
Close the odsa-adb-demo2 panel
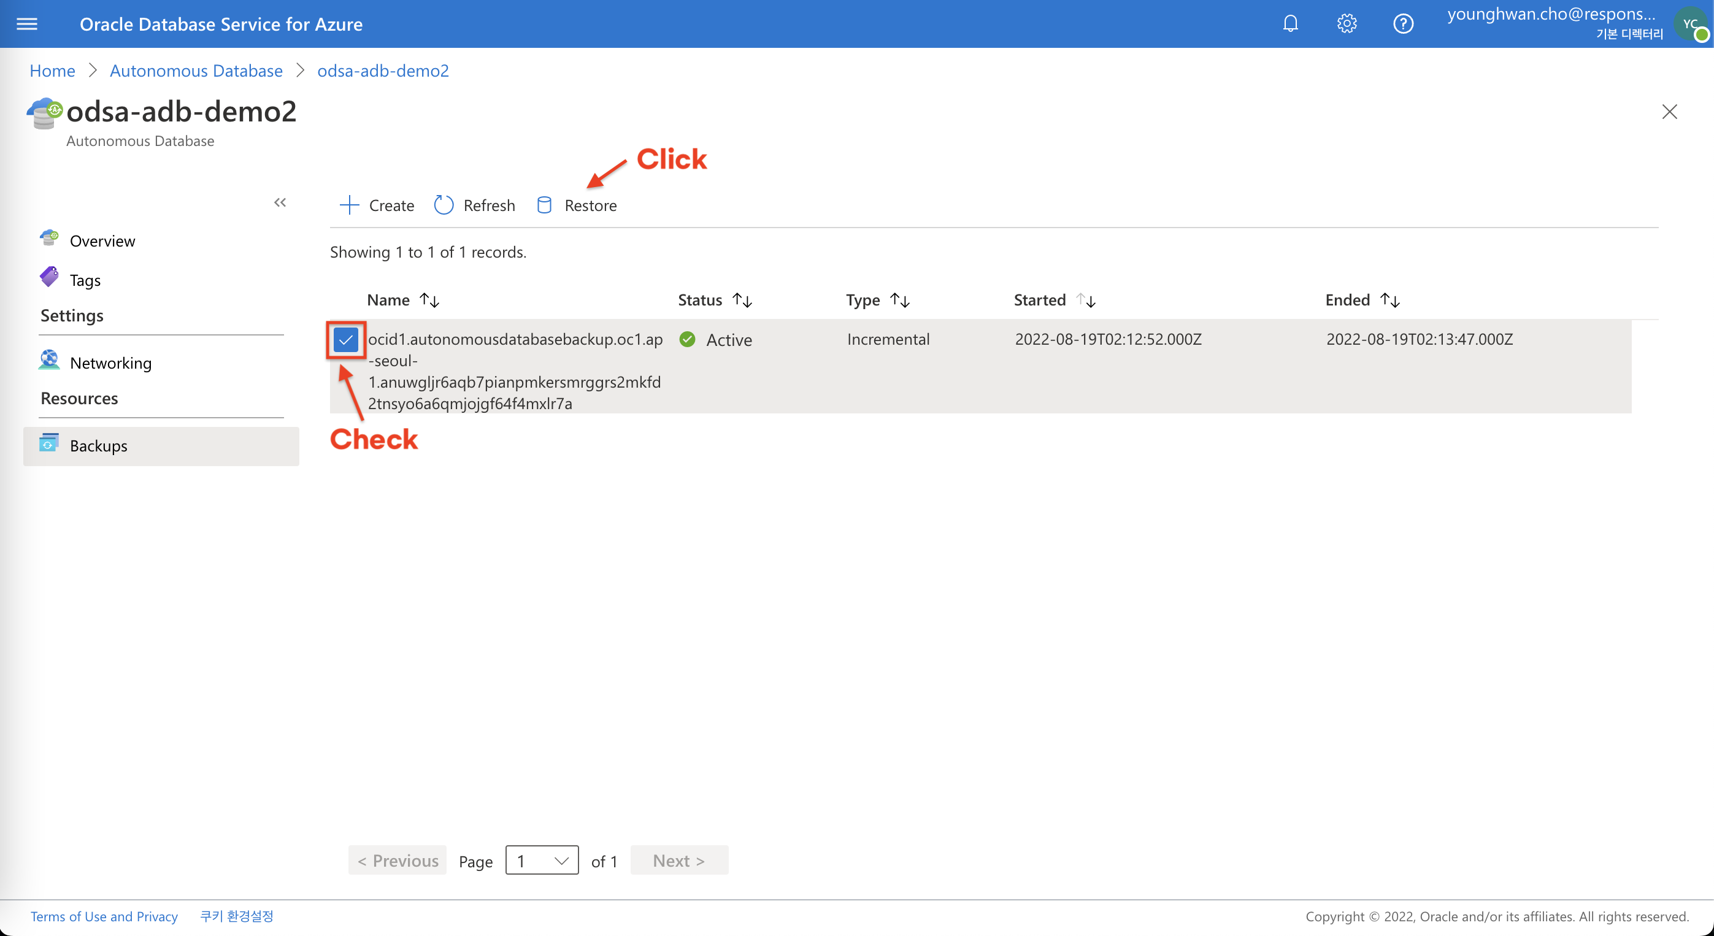1669,111
